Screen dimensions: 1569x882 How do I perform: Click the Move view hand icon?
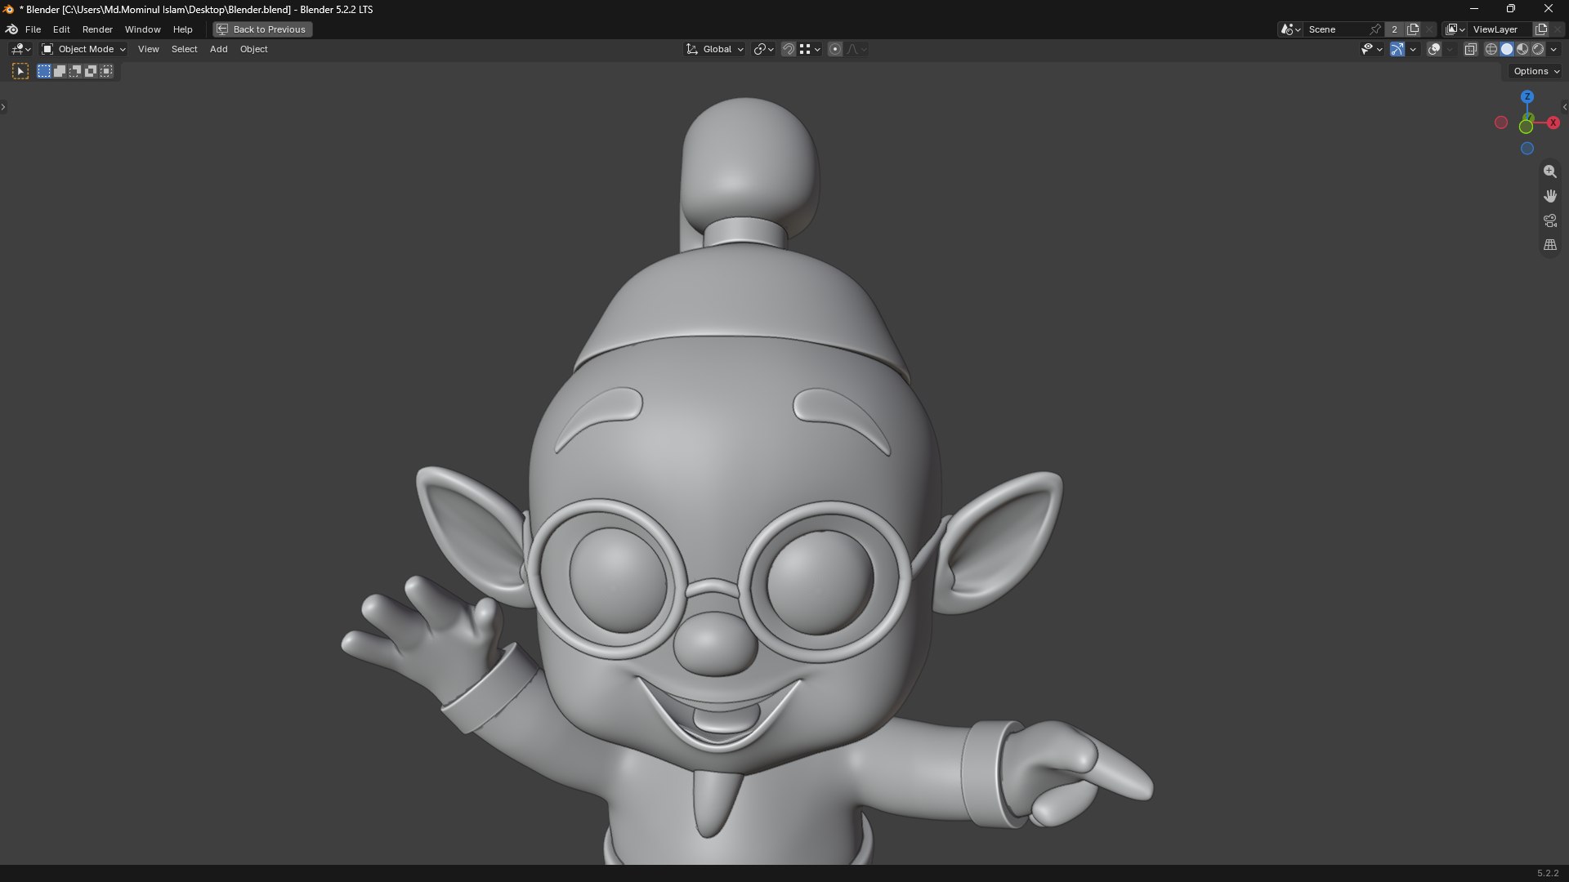coord(1550,196)
